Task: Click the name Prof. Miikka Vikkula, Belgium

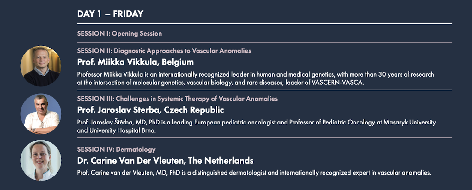Action: click(x=135, y=62)
